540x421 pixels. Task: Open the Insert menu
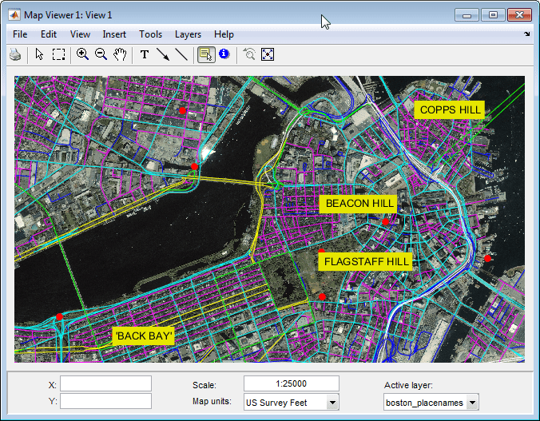114,34
